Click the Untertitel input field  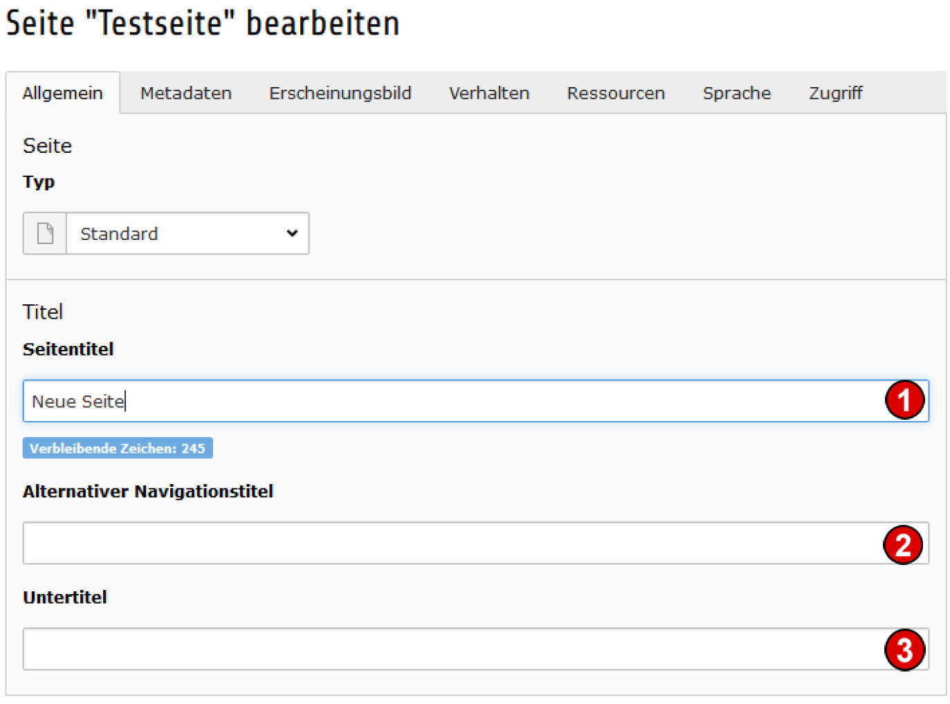click(x=475, y=649)
